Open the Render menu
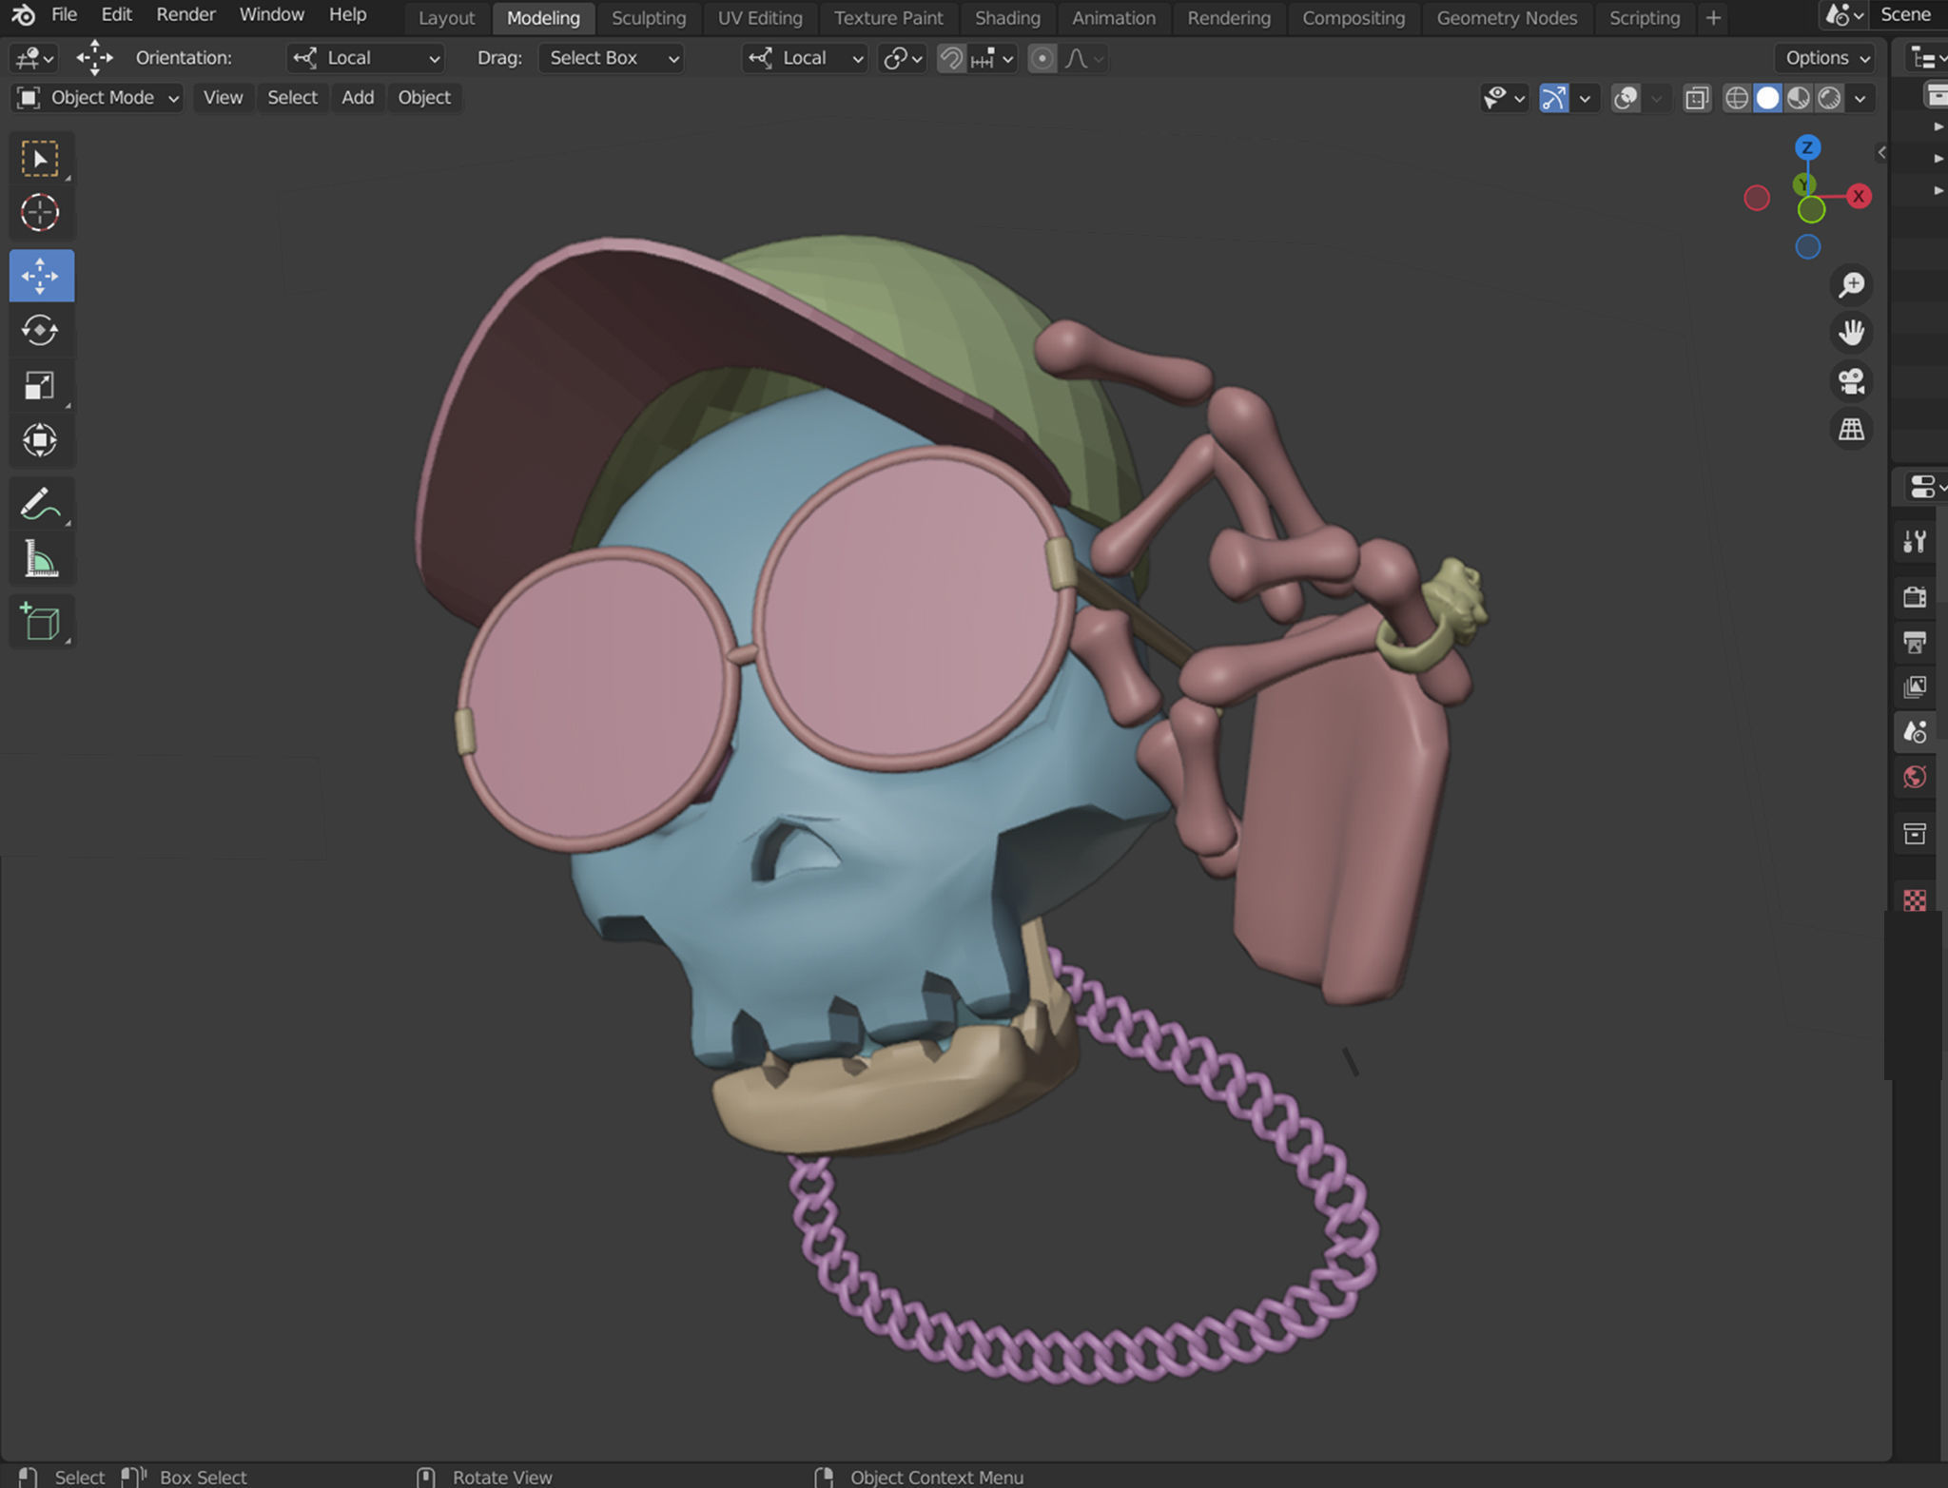The height and width of the screenshot is (1488, 1948). click(x=185, y=15)
